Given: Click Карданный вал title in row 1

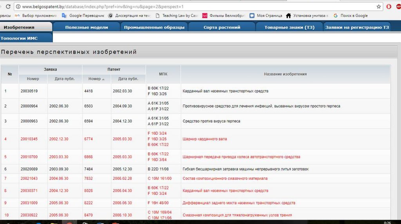Looking at the screenshot, I should (225, 91).
